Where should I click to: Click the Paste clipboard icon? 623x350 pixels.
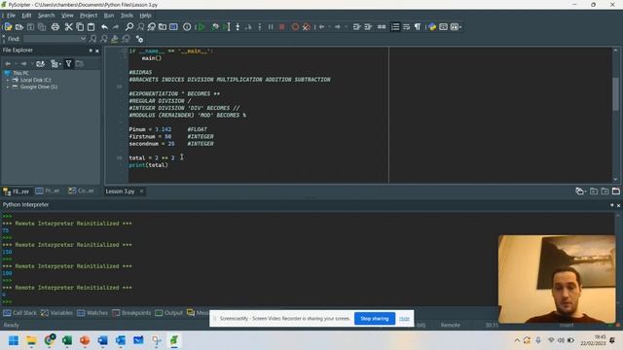(x=91, y=27)
